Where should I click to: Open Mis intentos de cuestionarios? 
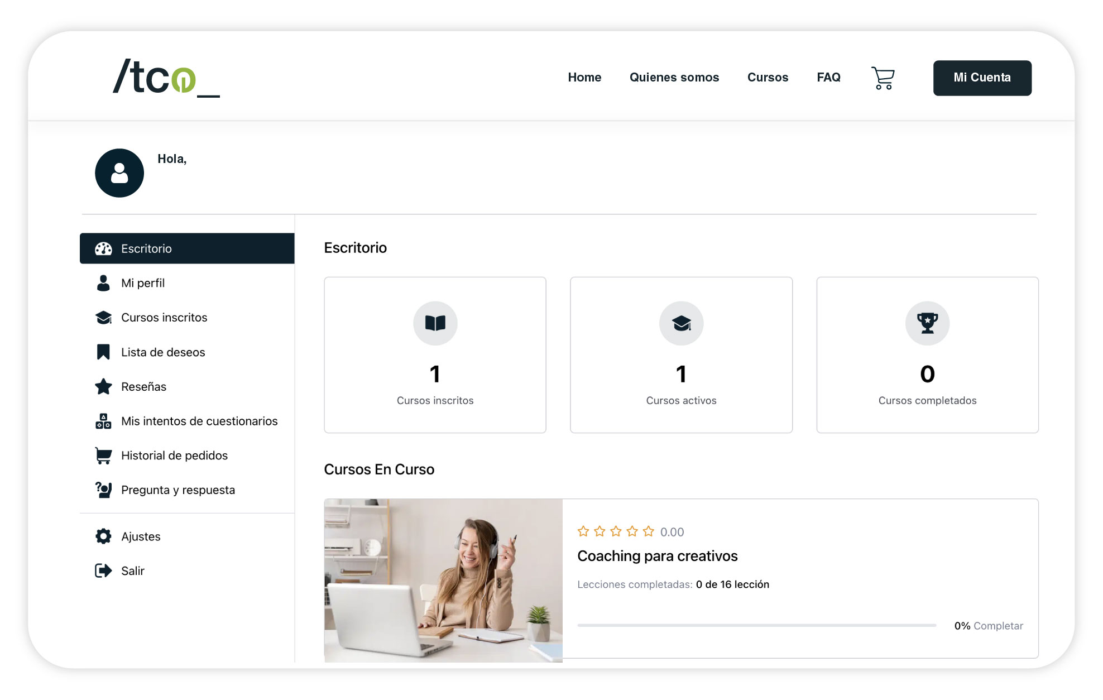click(199, 421)
